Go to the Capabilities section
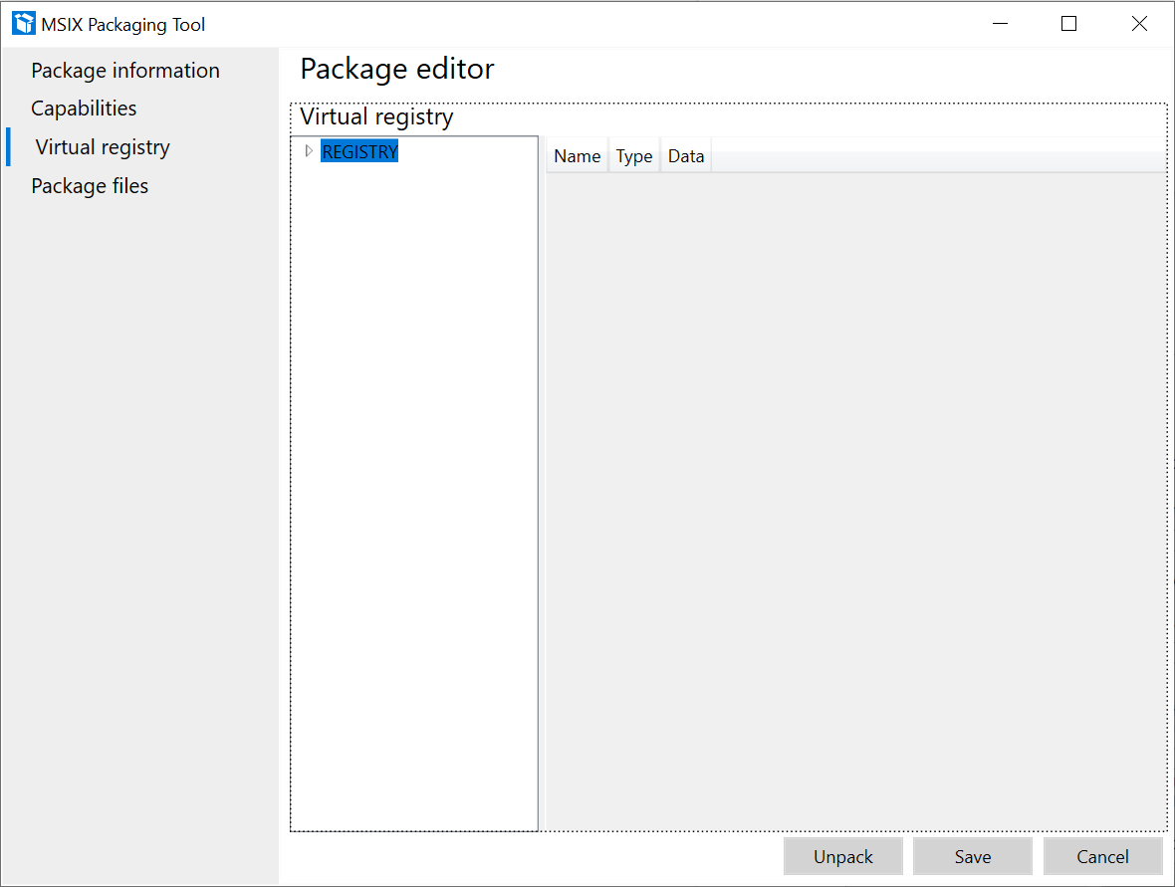The width and height of the screenshot is (1175, 887). pyautogui.click(x=84, y=109)
